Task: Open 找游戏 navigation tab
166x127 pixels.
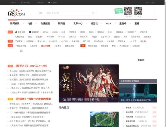Action: (94, 23)
